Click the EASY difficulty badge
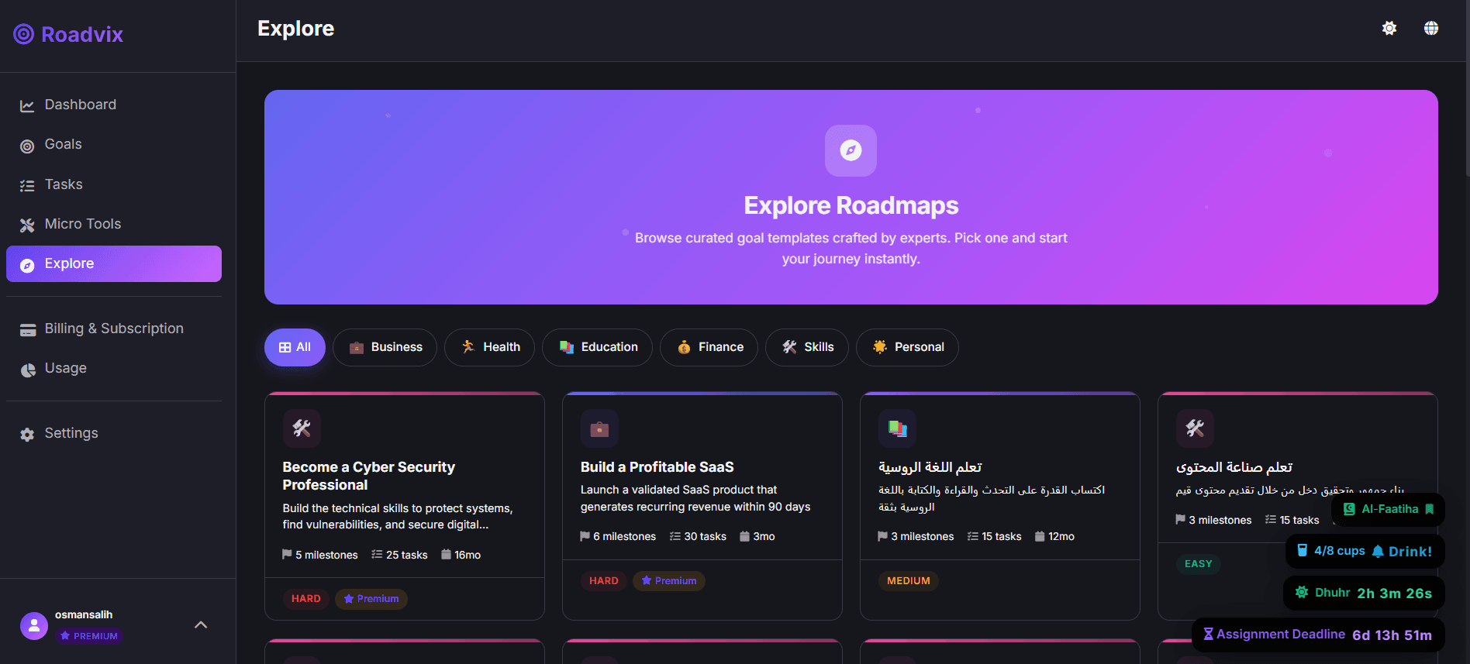 (x=1199, y=564)
